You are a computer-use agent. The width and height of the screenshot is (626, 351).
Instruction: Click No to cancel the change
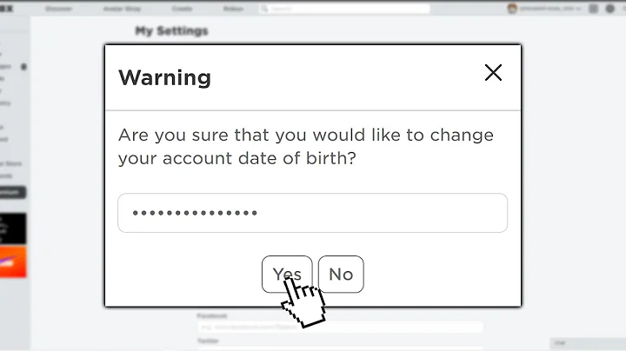341,275
